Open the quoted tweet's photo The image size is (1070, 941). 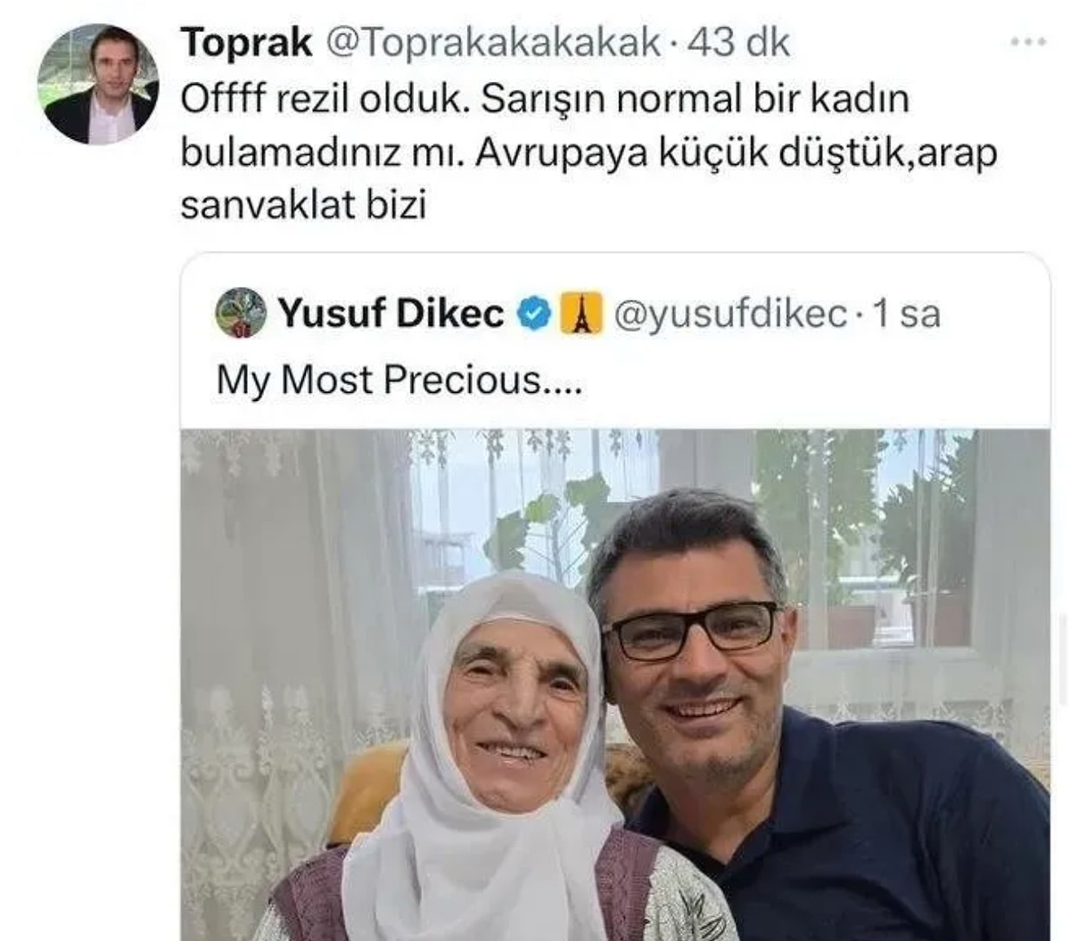(x=615, y=684)
